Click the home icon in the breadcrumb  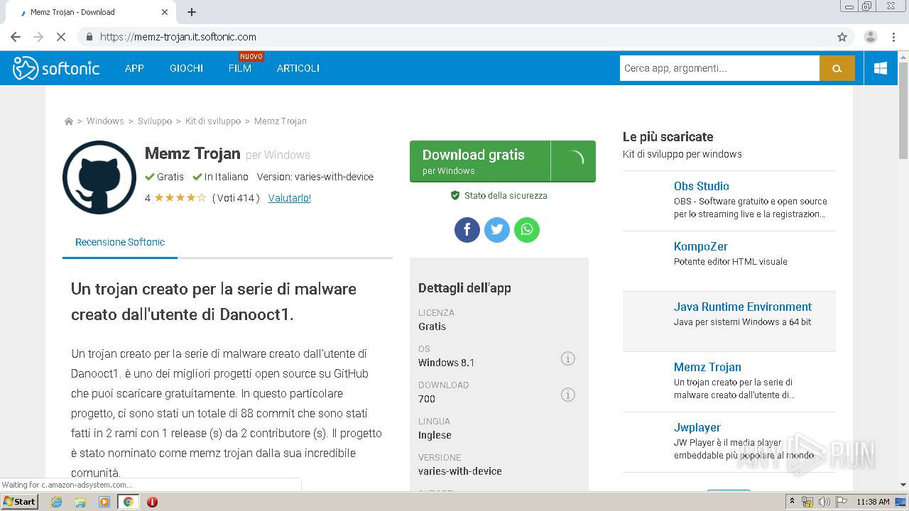pos(69,121)
